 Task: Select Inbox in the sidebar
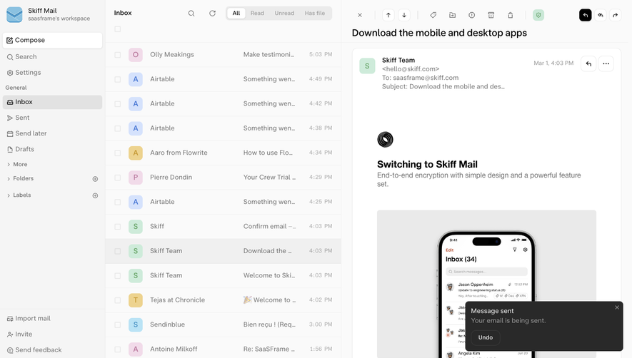coord(52,102)
